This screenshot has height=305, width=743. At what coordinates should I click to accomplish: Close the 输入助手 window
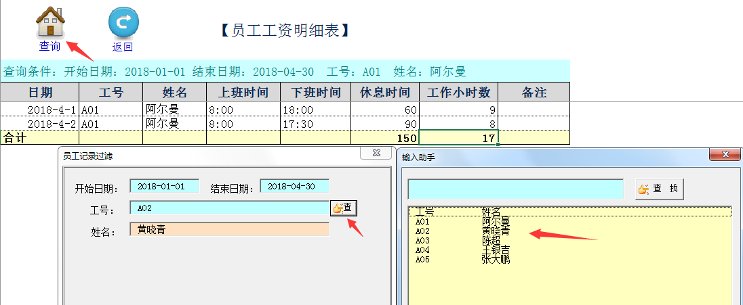click(725, 154)
